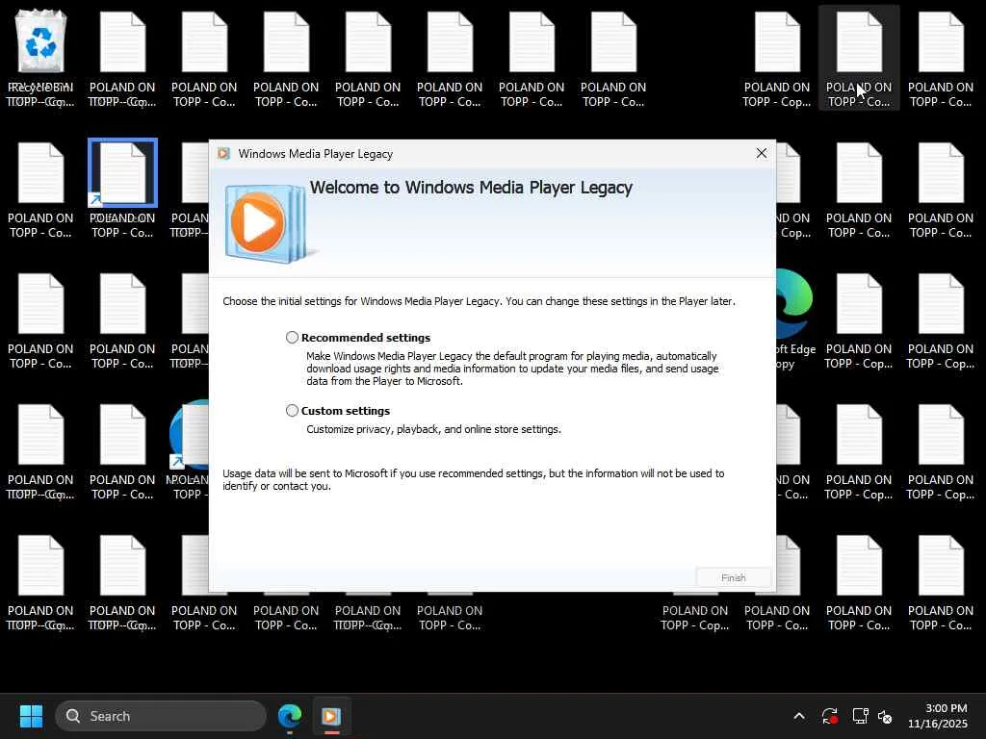Select the Recommended settings radio button
Screen dimensions: 986x739
pos(292,338)
